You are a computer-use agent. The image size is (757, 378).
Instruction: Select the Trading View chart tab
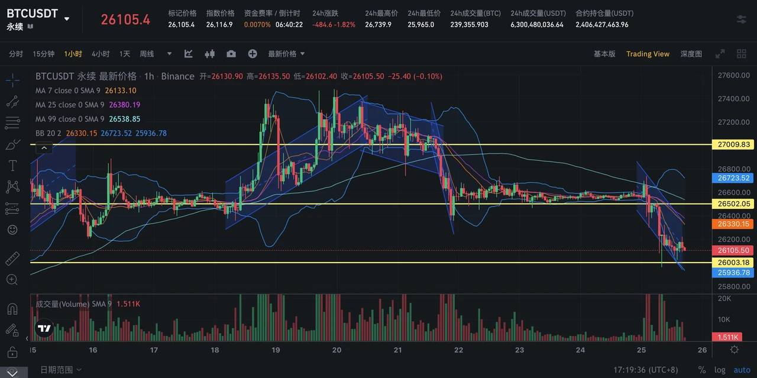pos(648,54)
